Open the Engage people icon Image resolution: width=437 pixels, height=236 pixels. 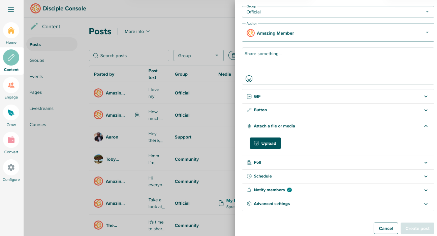click(11, 85)
